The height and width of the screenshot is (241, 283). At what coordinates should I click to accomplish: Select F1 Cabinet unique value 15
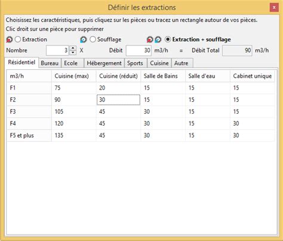pos(253,88)
